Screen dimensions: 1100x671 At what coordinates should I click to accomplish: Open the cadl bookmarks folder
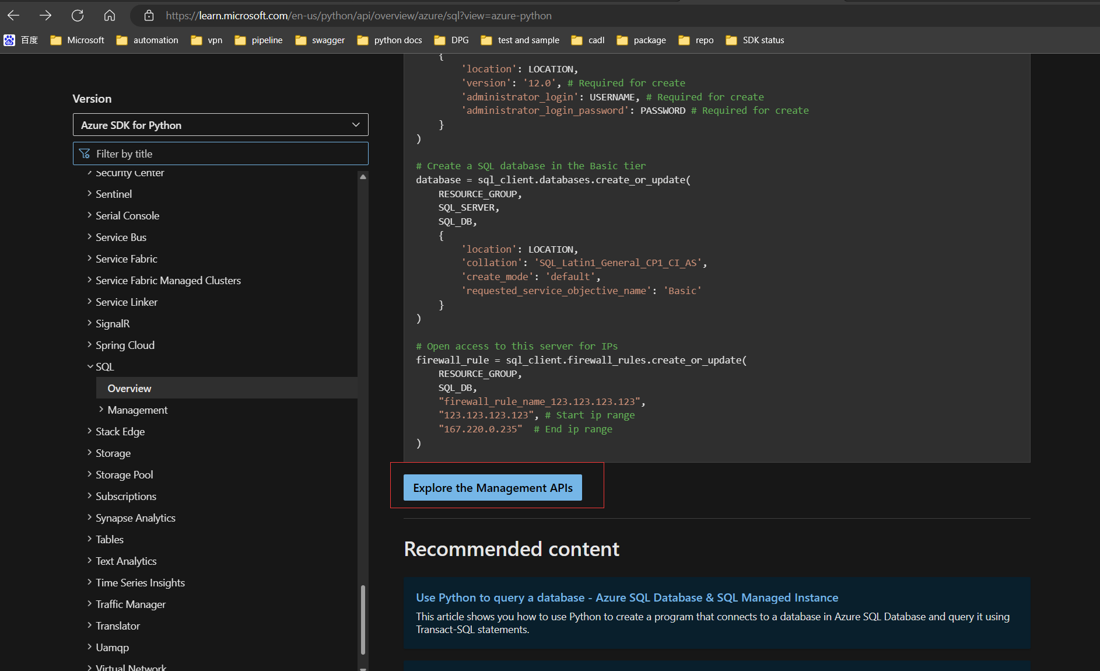(588, 40)
